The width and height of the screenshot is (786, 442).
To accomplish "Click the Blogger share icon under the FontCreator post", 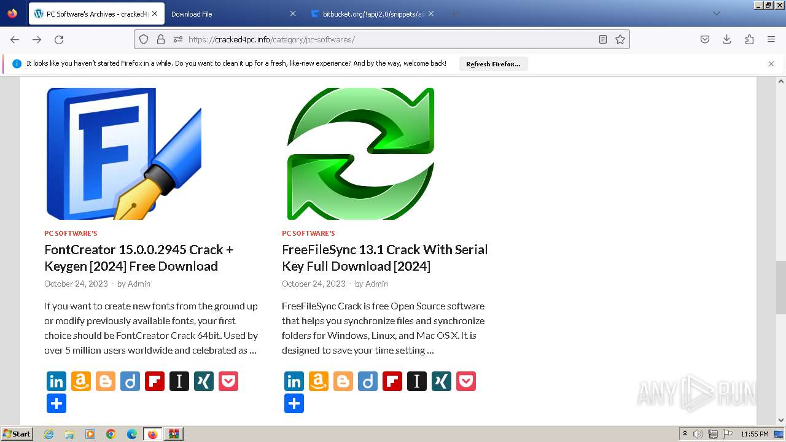I will pos(106,381).
